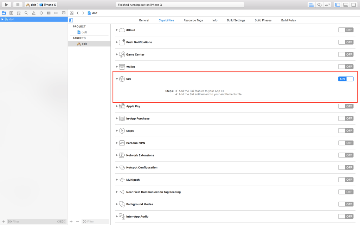
Task: Turn off the Siri capability switch
Action: pos(346,79)
